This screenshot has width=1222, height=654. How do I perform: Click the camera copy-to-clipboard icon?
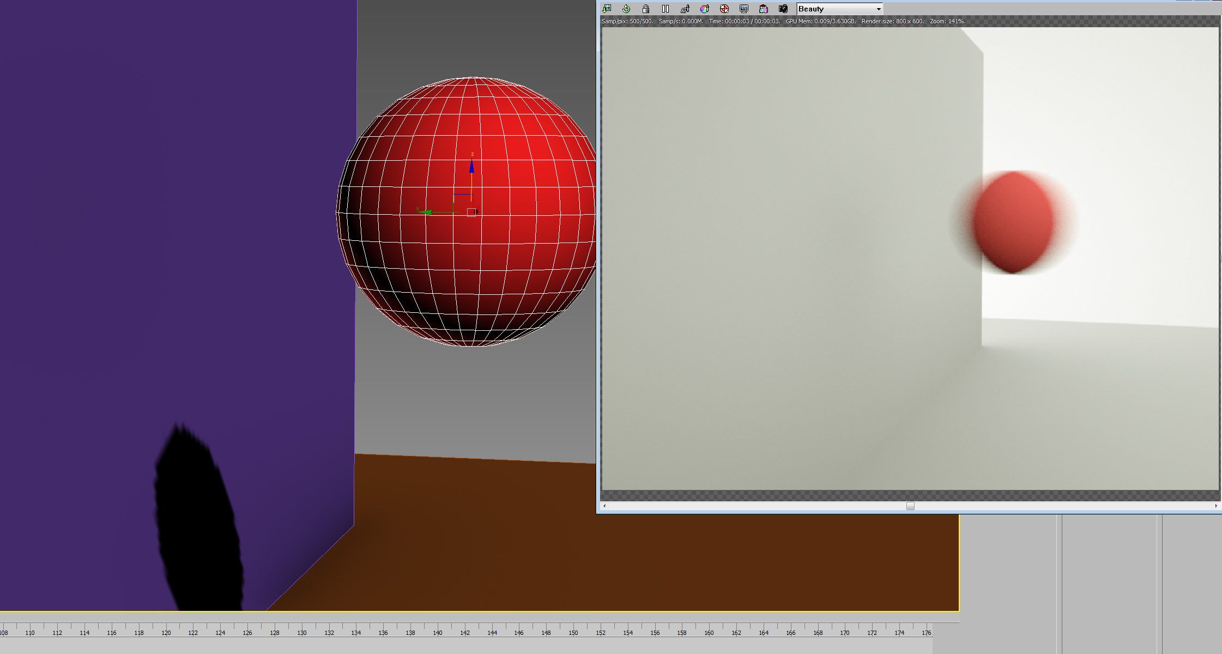click(783, 9)
